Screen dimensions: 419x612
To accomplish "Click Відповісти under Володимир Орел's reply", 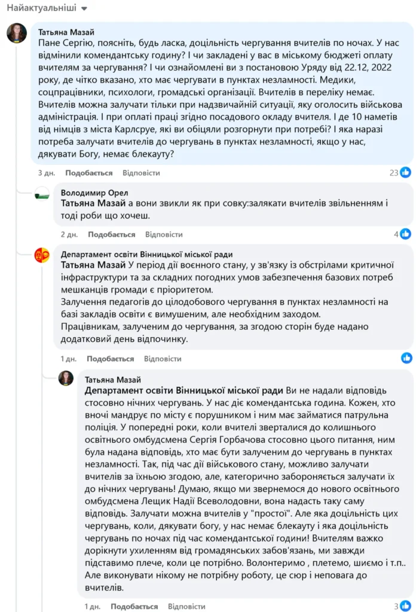I will [x=164, y=234].
